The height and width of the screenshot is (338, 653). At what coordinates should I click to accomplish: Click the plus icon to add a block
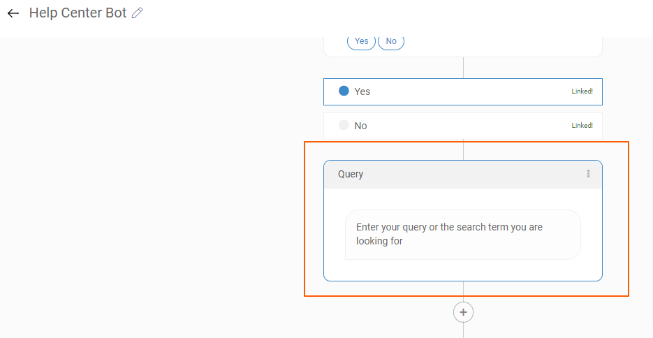(x=463, y=312)
